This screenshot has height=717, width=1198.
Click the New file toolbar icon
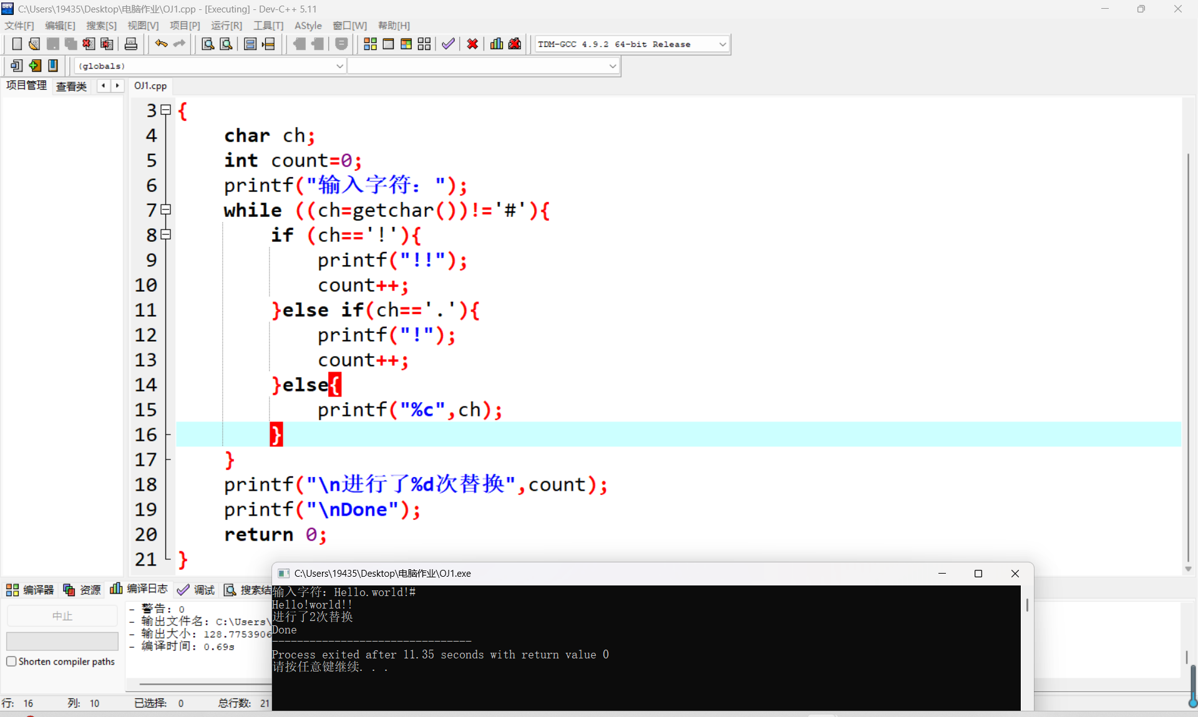(x=17, y=44)
